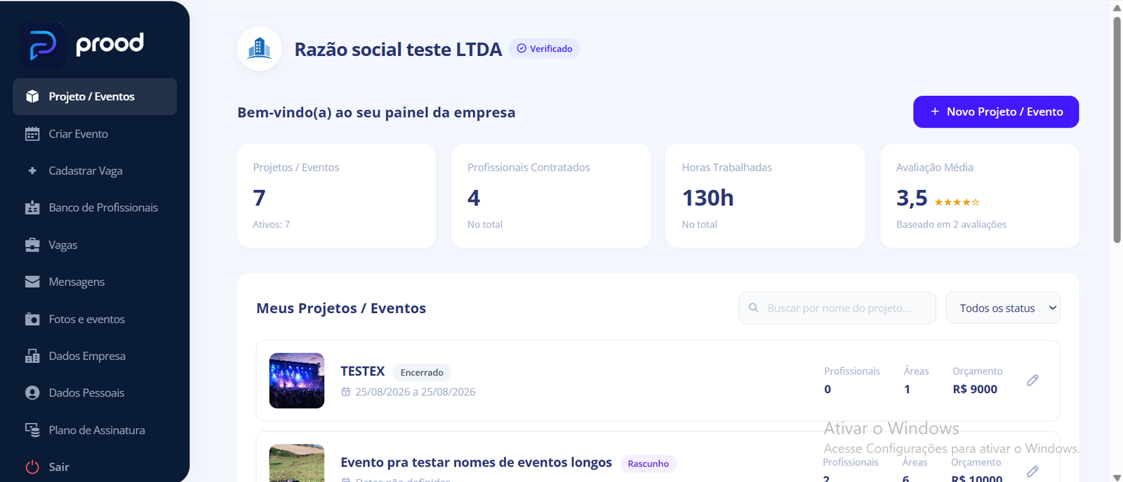The width and height of the screenshot is (1123, 482).
Task: Click R$ 9000 budget value
Action: point(974,389)
